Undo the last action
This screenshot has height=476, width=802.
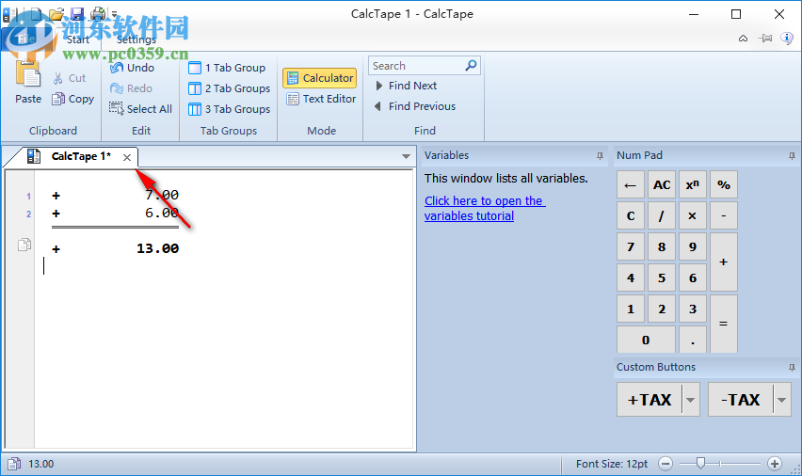pos(132,68)
